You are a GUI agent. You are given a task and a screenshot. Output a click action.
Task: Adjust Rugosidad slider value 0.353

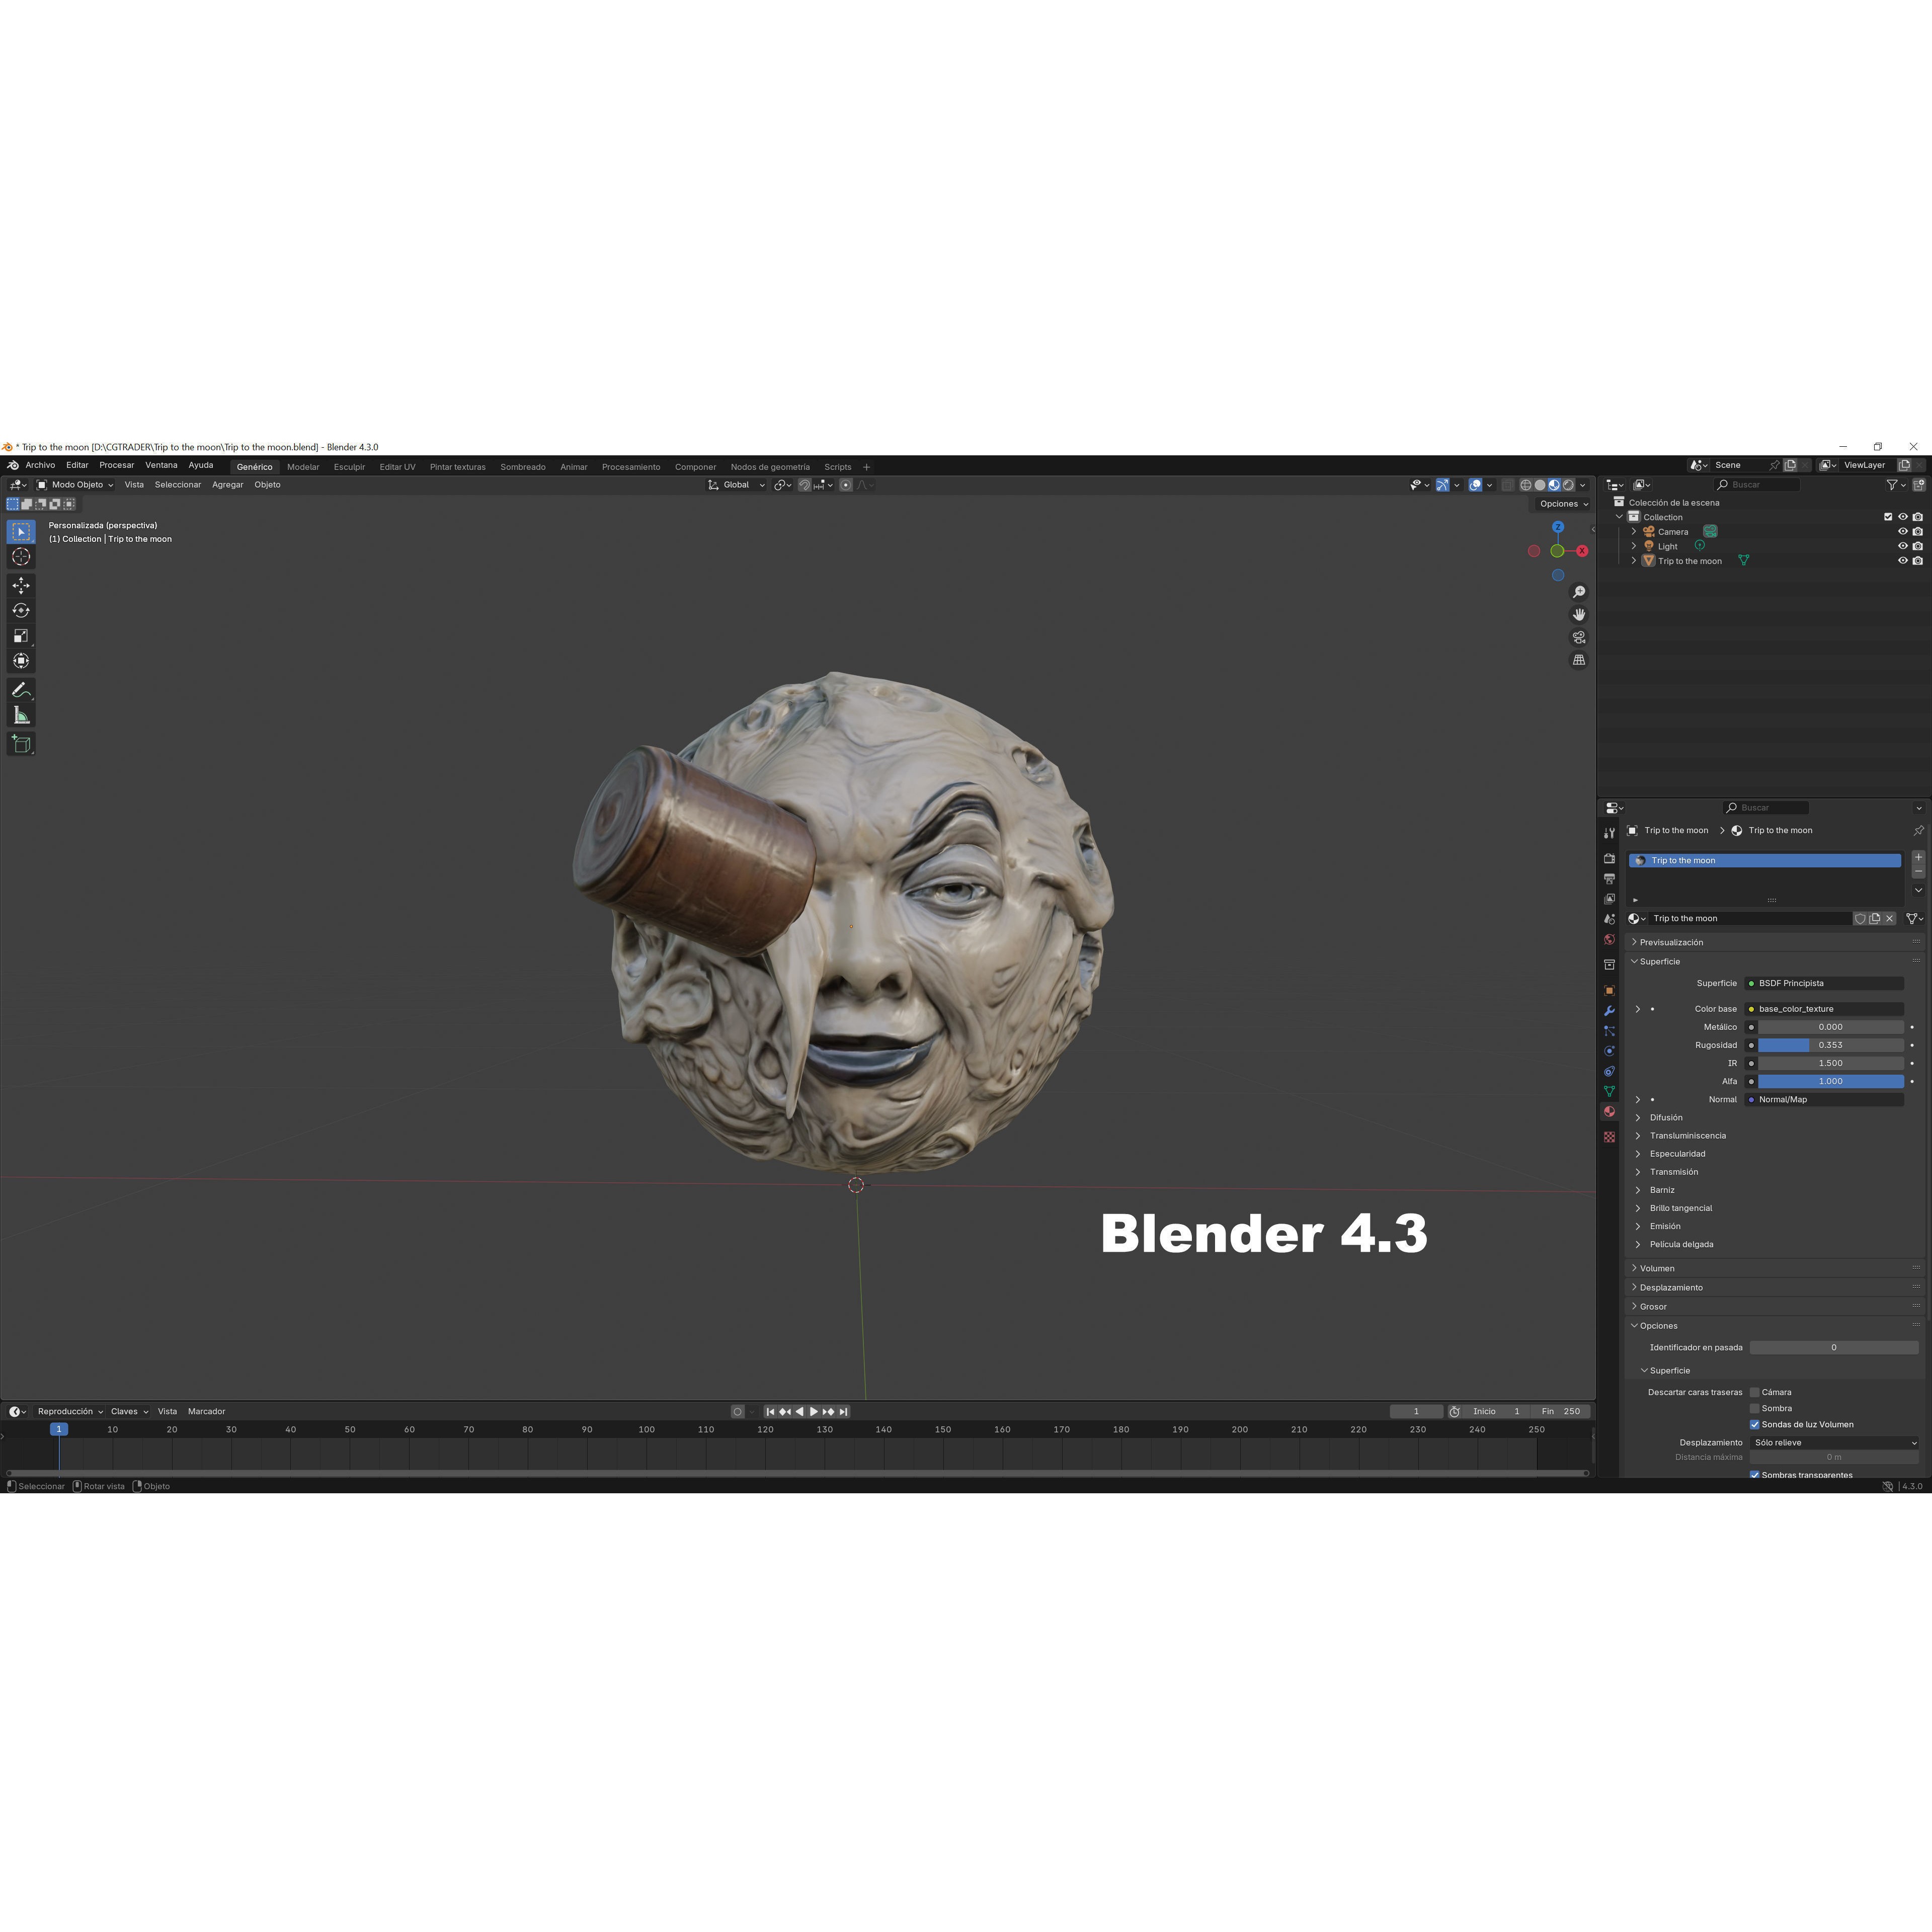tap(1831, 1045)
